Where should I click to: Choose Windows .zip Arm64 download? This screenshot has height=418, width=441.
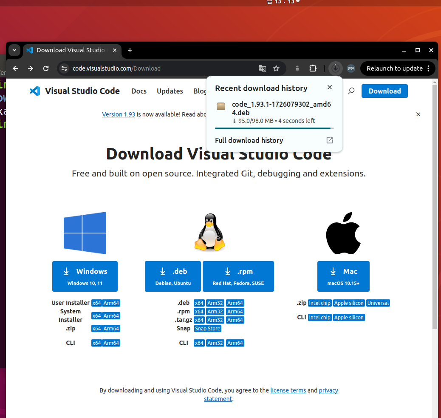(x=111, y=328)
